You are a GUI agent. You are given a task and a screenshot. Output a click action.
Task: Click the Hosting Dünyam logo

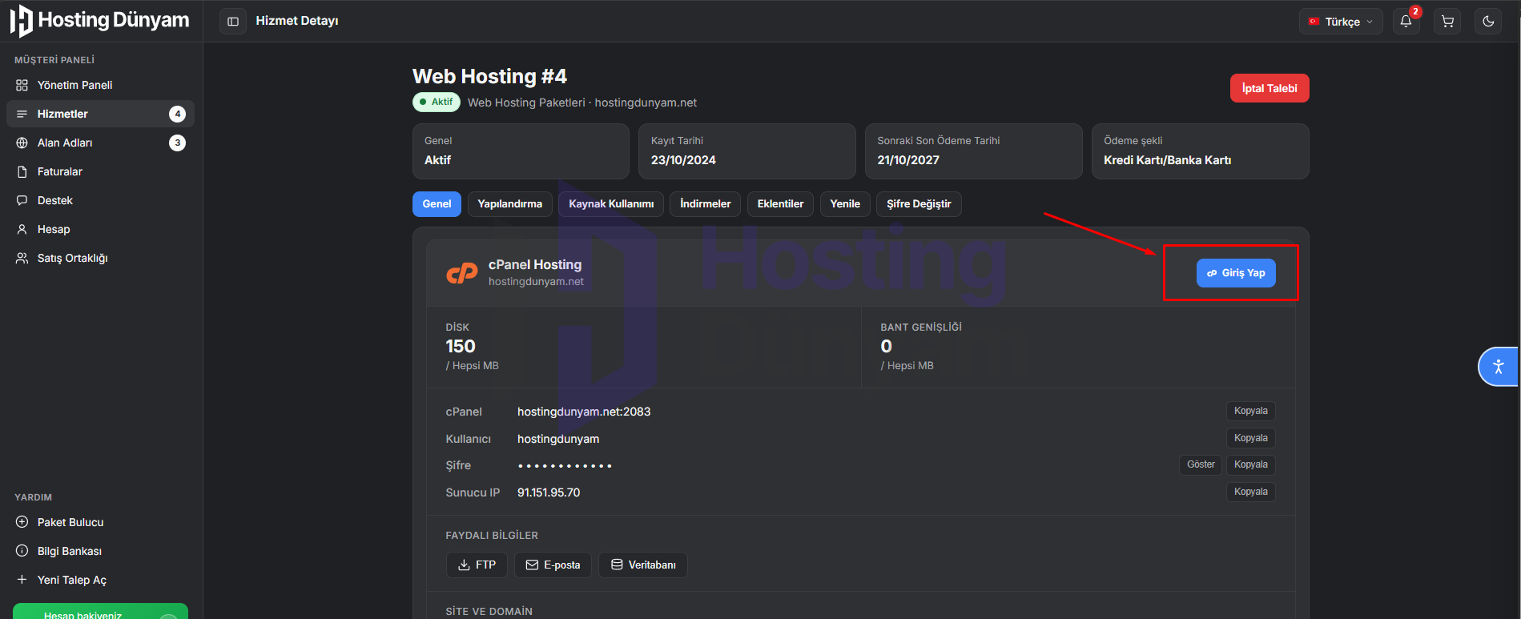click(100, 21)
